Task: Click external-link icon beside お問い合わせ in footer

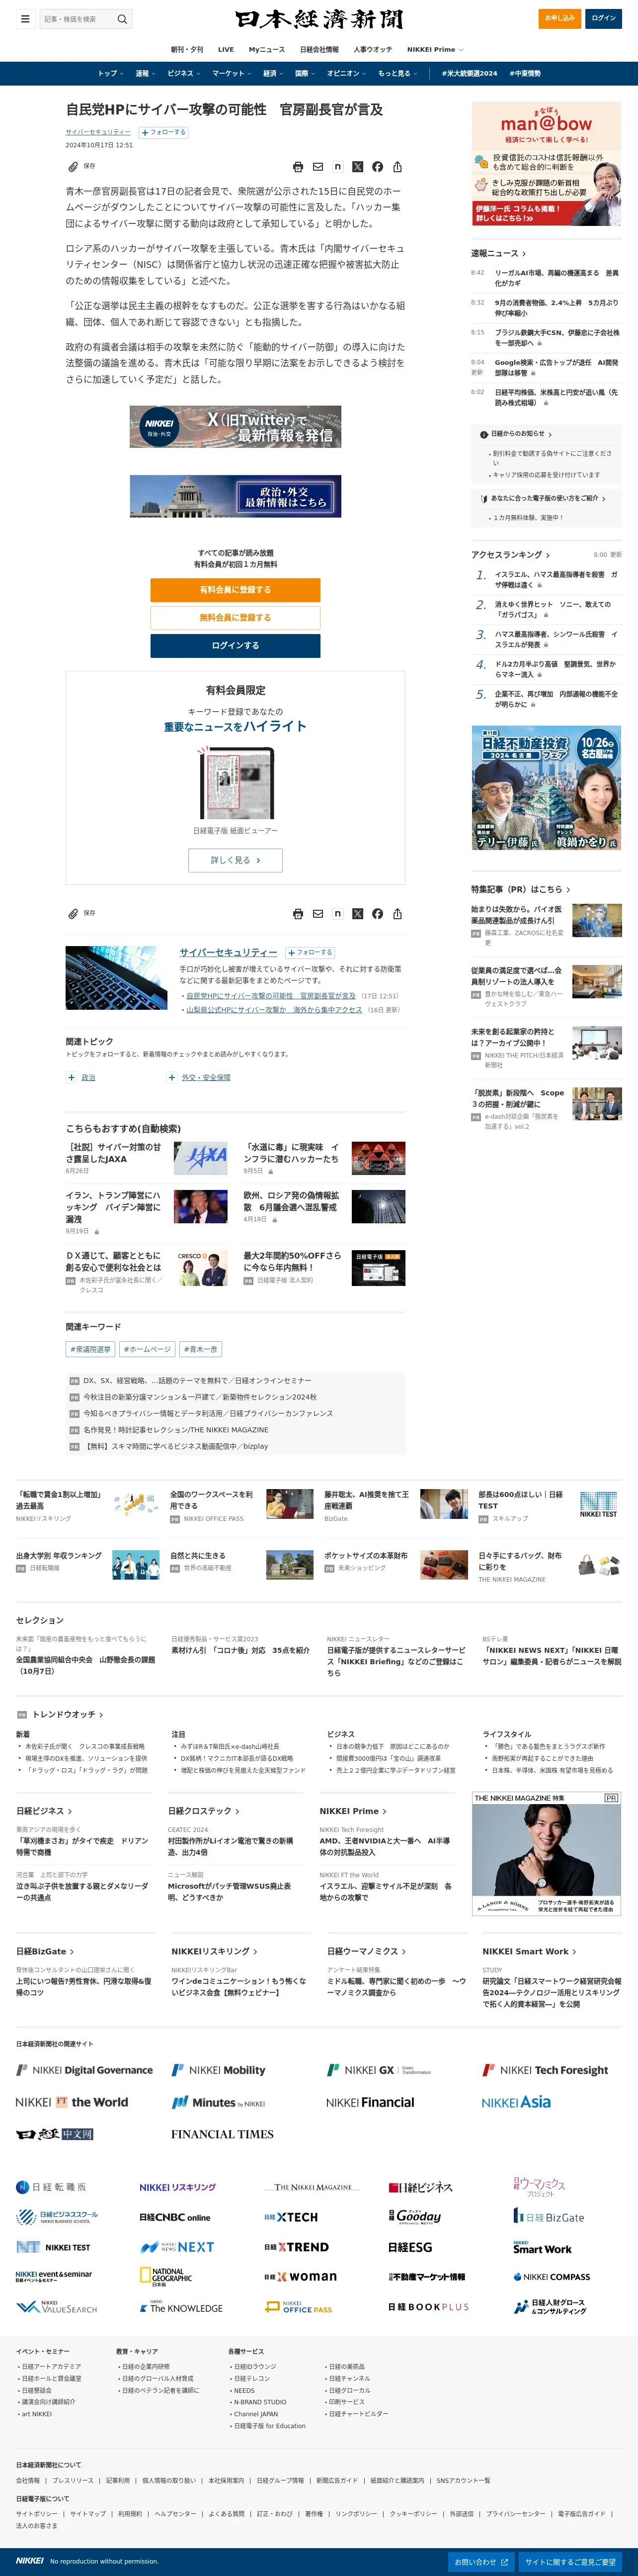Action: point(504,2561)
